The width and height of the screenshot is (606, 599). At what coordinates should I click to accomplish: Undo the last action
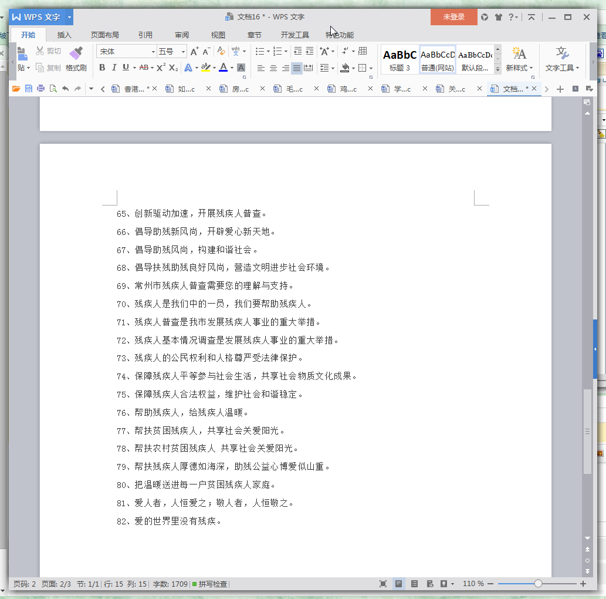pos(65,89)
